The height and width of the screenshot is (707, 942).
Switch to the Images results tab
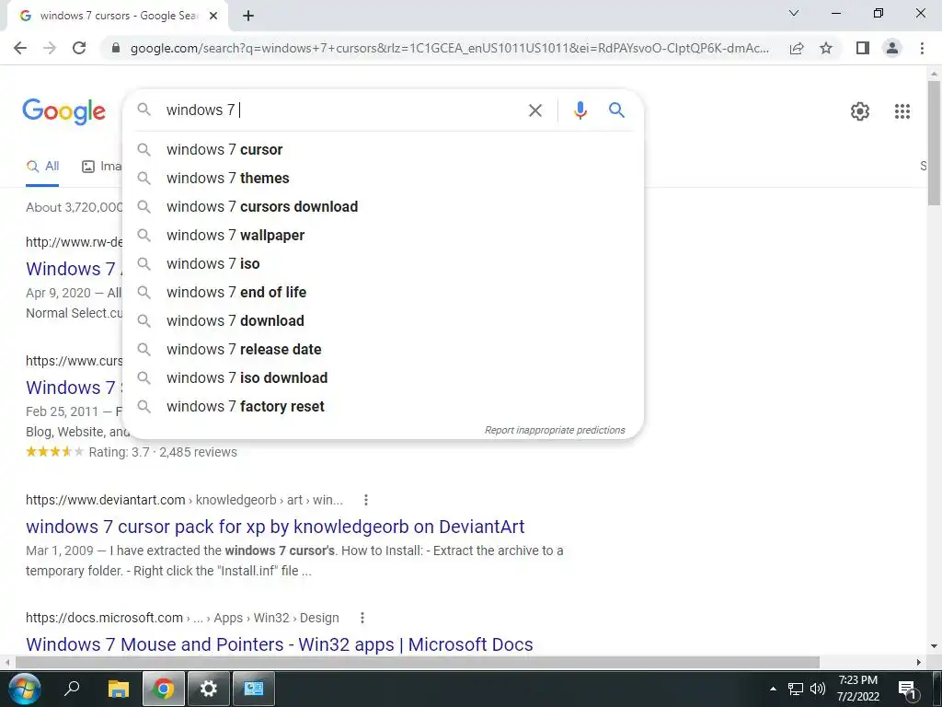pos(101,167)
